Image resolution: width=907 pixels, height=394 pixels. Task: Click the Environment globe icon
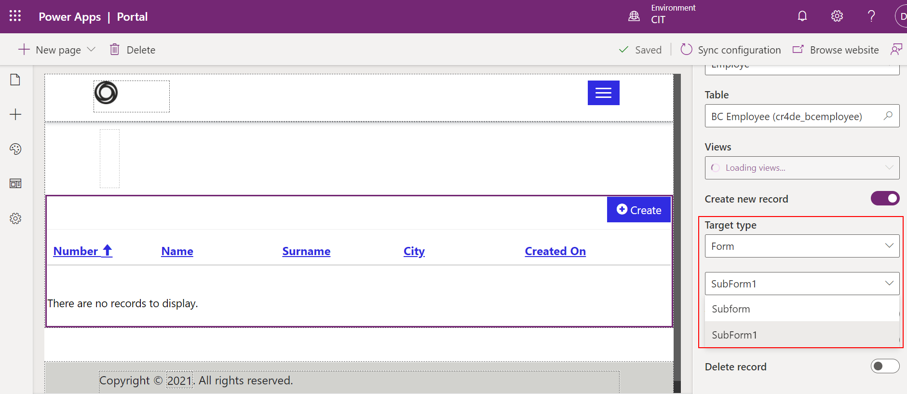(634, 16)
